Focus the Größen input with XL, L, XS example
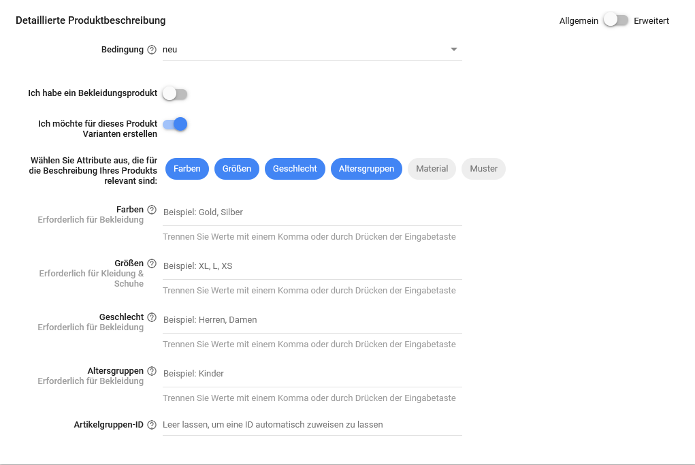Screen dimensions: 695x465 (x=312, y=266)
